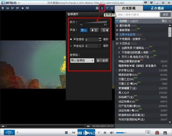This screenshot has width=172, height=136.
Task: Adjust the volume slider in bottom bar
Action: (121, 133)
